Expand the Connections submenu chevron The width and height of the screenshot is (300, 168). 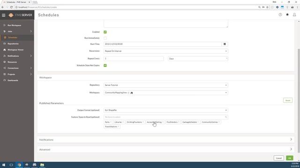click(x=31, y=68)
